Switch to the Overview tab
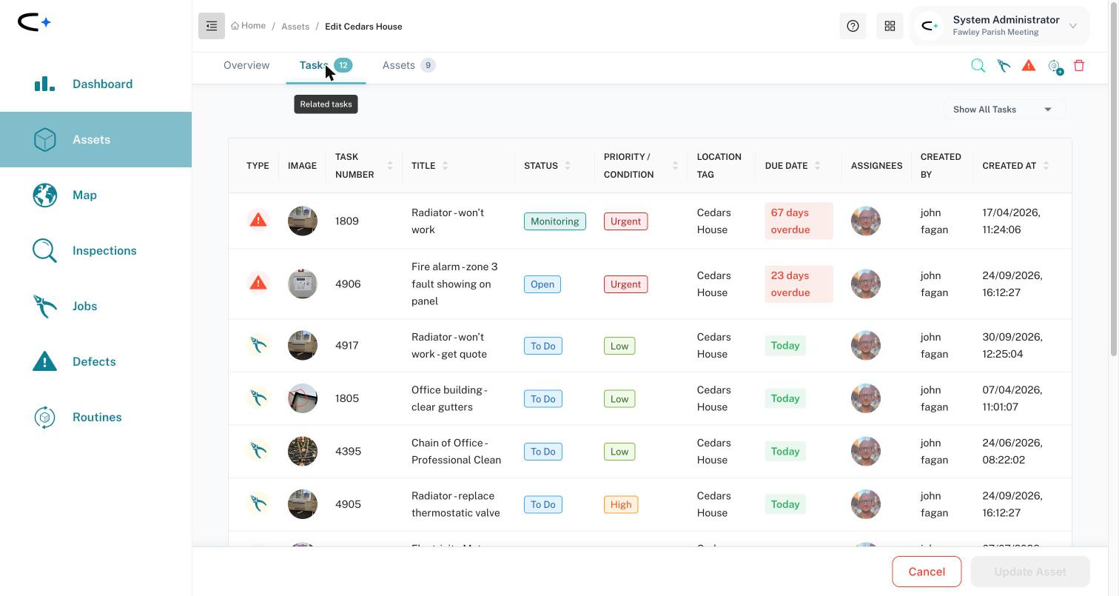This screenshot has width=1119, height=596. pos(246,65)
